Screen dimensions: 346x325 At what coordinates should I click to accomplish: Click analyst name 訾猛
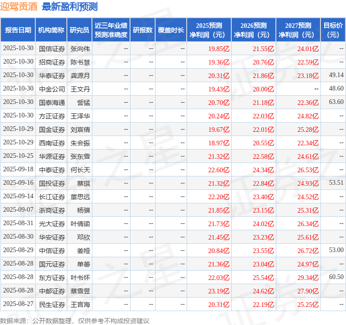coord(84,103)
